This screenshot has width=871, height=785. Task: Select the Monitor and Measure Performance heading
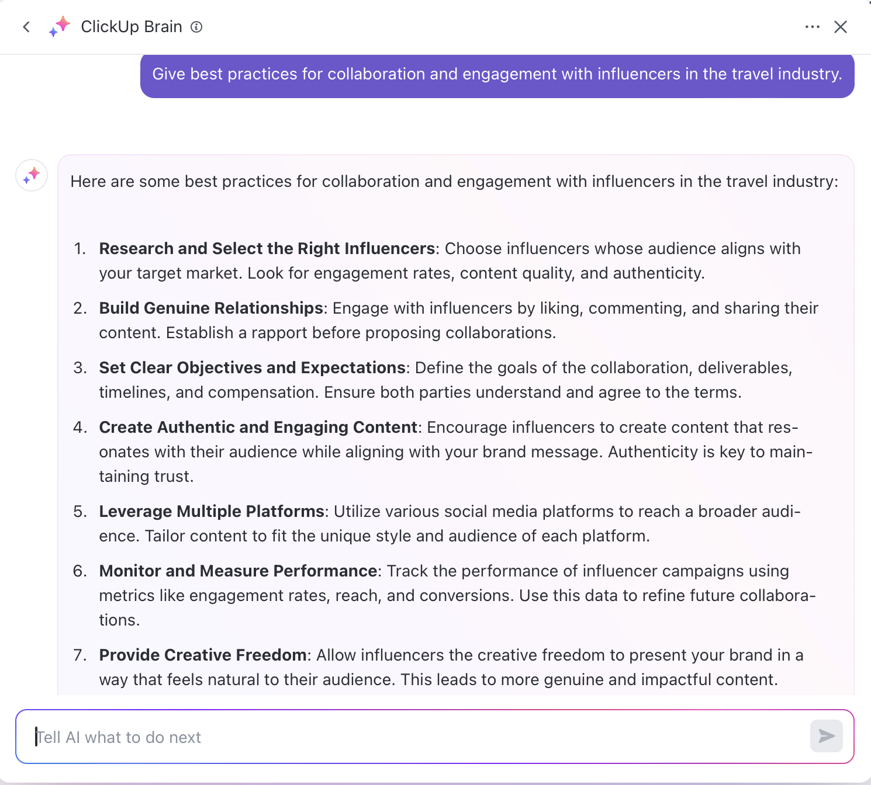238,571
